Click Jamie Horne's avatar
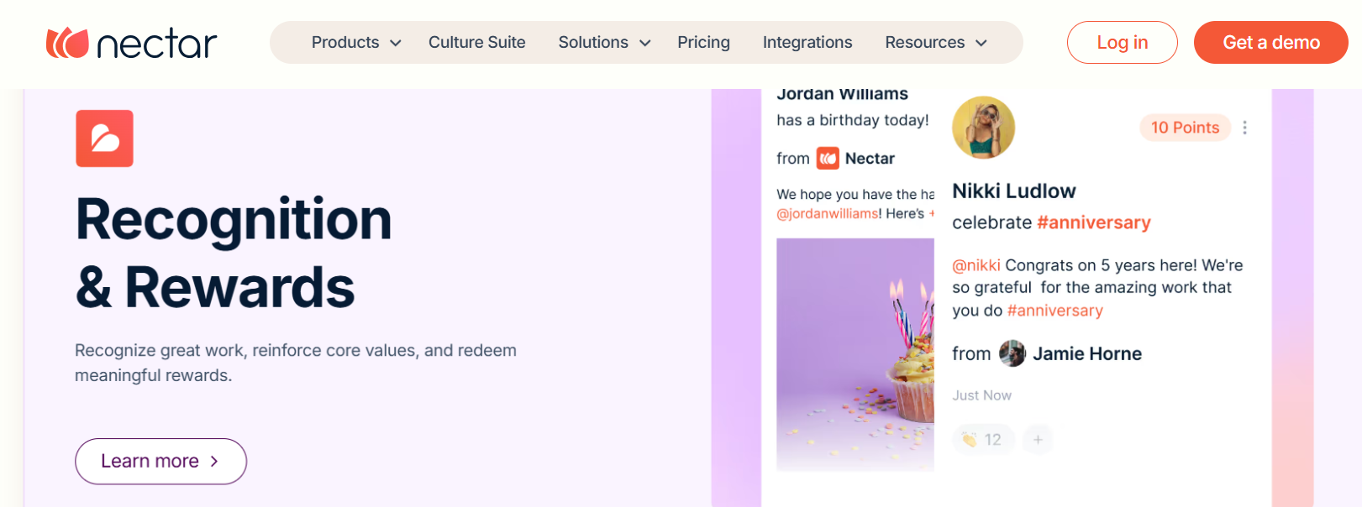1362x507 pixels. tap(1012, 353)
